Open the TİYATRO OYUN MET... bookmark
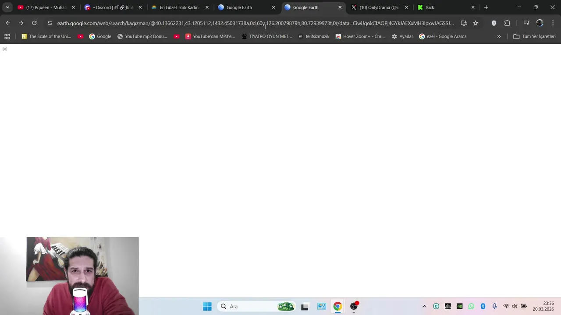The width and height of the screenshot is (561, 315). point(266,36)
